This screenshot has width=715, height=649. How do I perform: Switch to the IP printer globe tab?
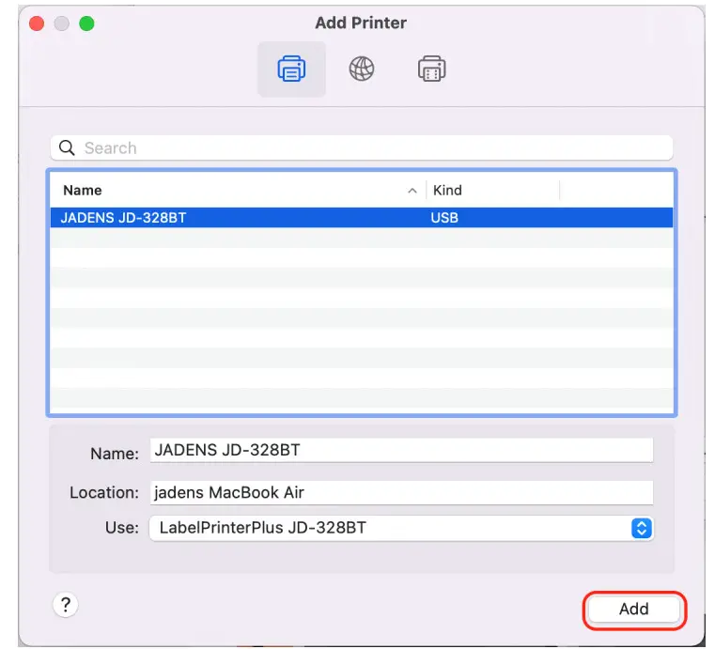coord(362,69)
